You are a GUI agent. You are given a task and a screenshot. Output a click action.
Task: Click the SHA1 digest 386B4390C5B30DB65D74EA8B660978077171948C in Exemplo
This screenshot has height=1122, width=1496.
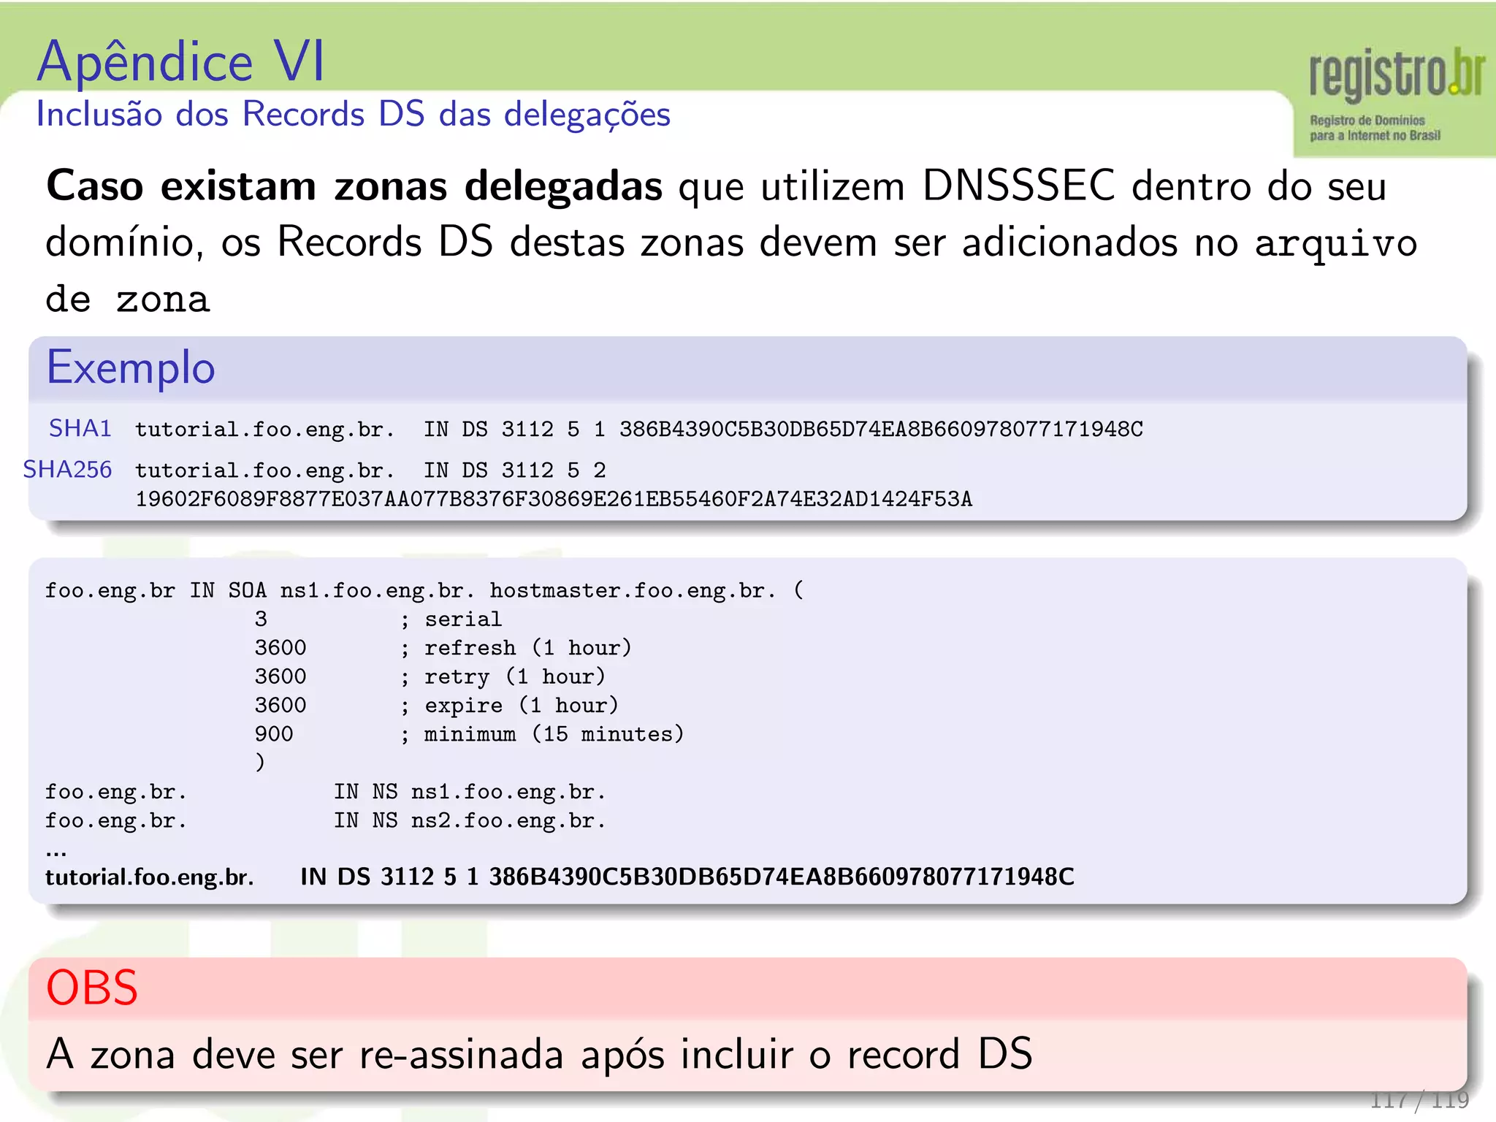pos(881,429)
